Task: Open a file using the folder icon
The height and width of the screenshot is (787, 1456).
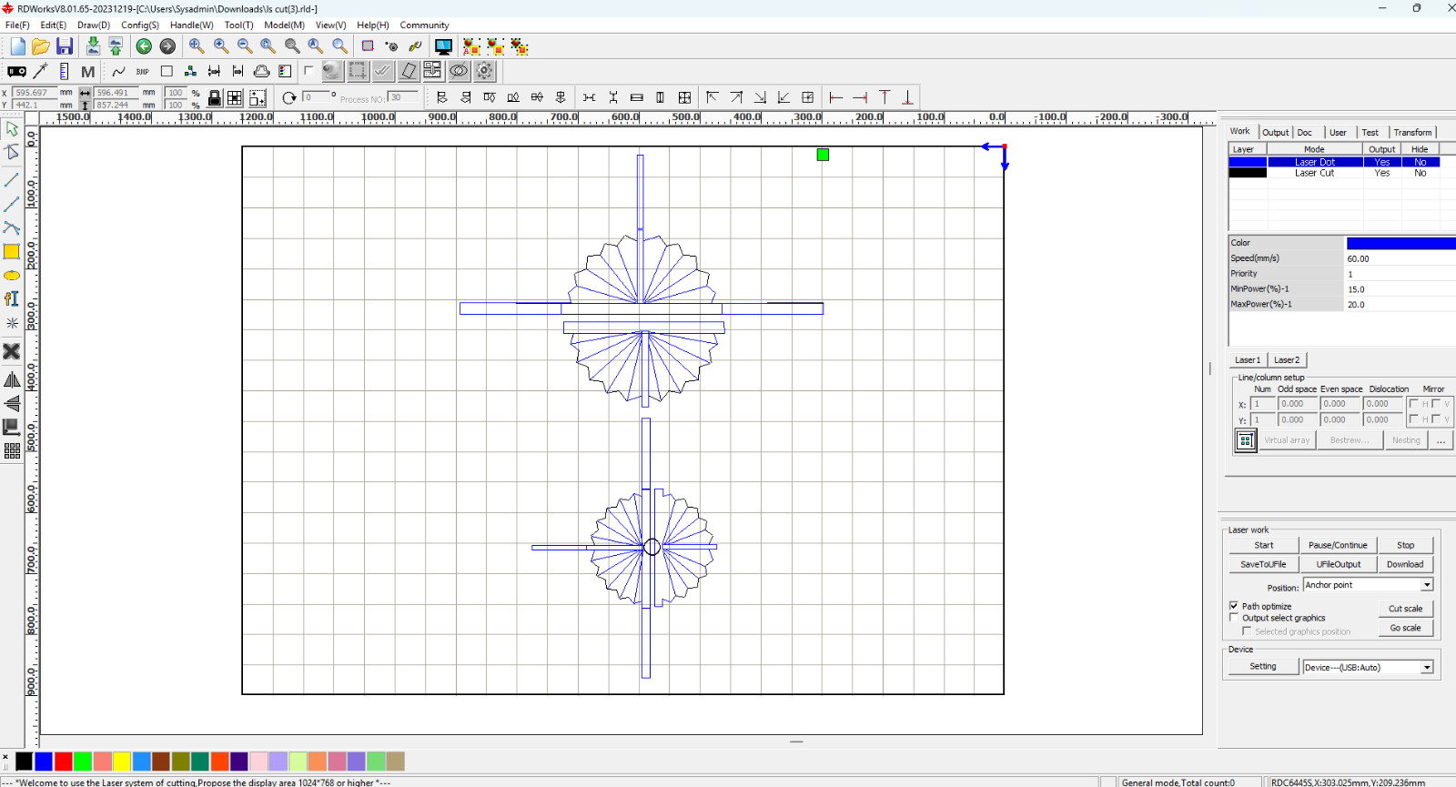Action: click(x=41, y=46)
